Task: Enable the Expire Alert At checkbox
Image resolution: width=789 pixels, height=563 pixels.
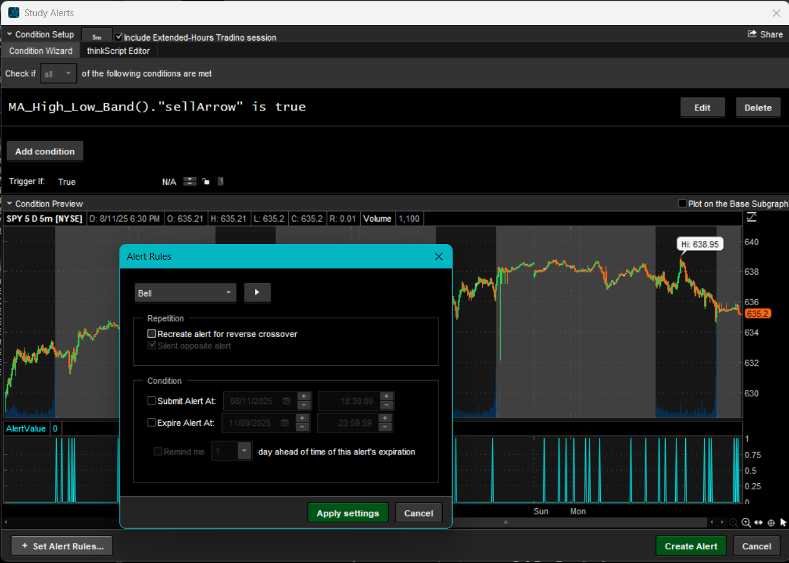Action: 151,423
